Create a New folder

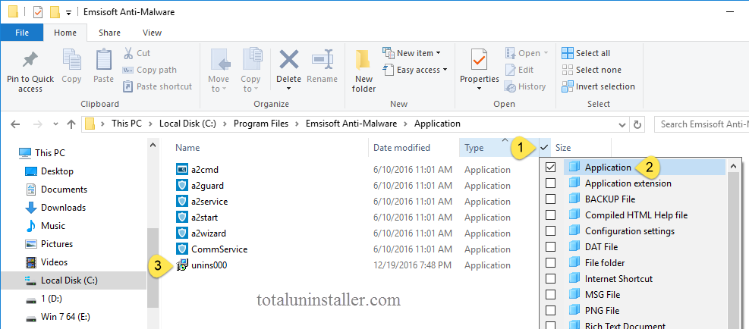(x=364, y=70)
